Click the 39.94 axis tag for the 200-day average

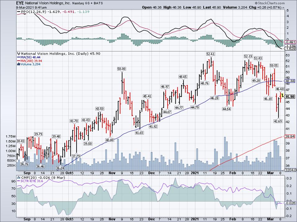290,136
